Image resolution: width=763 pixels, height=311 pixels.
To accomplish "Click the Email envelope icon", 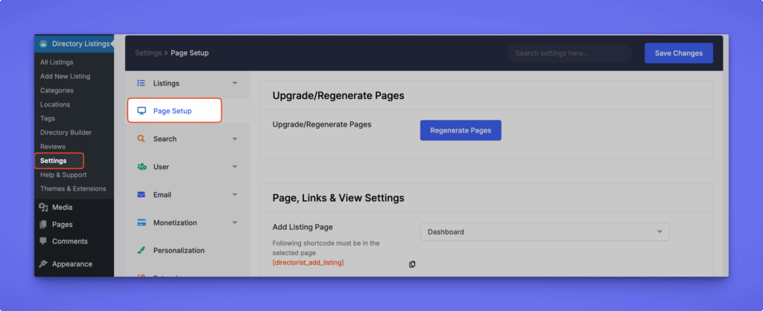I will (141, 195).
